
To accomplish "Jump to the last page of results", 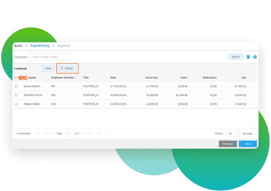I will click(x=99, y=133).
